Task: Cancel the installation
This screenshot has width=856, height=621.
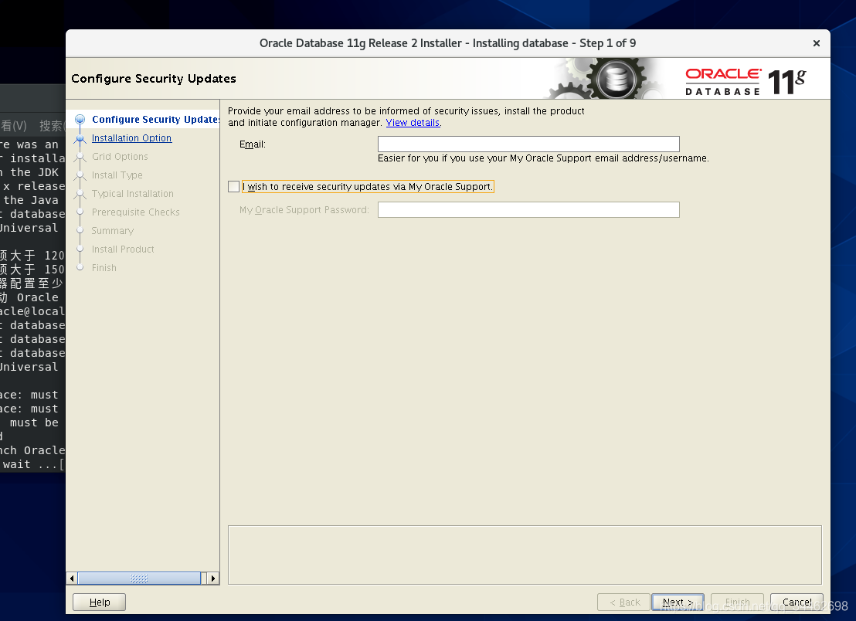Action: pyautogui.click(x=797, y=602)
